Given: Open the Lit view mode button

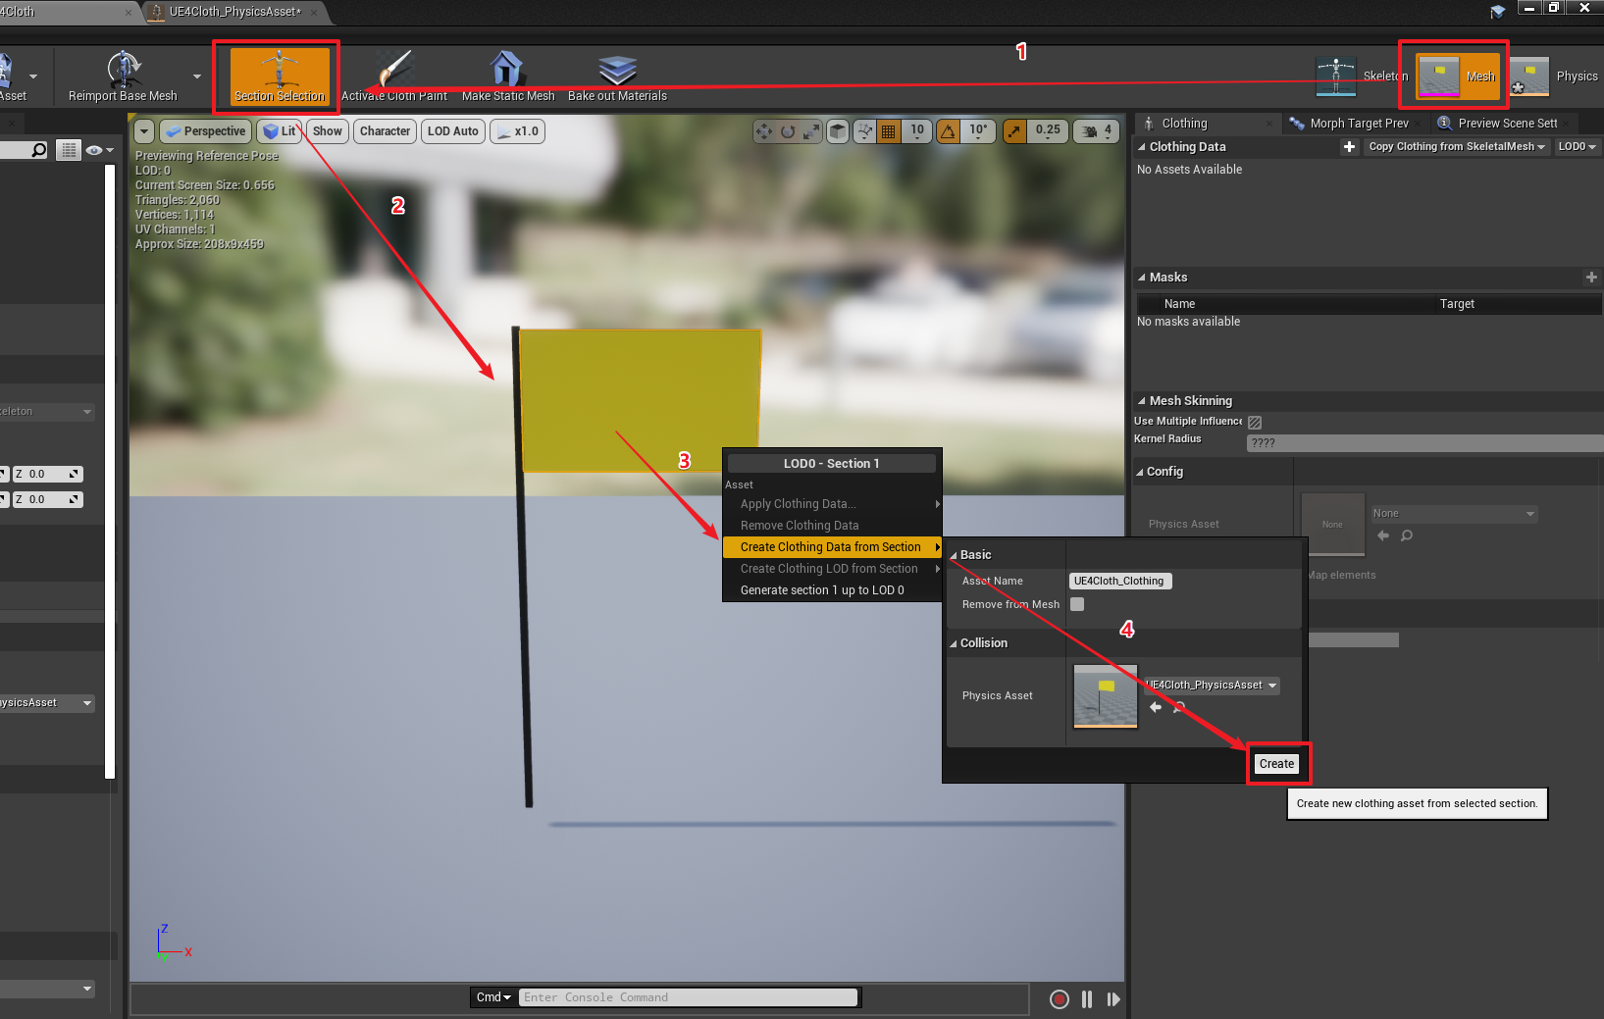Looking at the screenshot, I should [281, 131].
